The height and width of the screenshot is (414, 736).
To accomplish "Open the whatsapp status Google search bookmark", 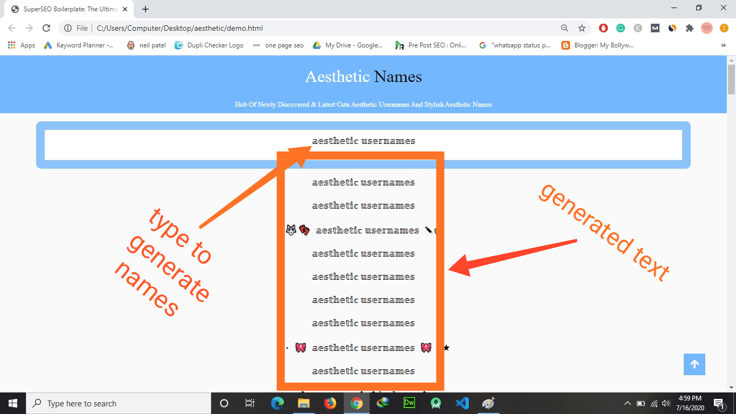I will (x=515, y=45).
